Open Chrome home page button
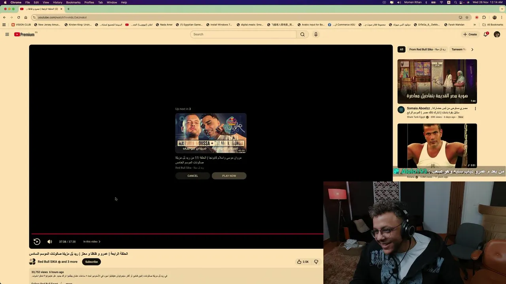The image size is (506, 284). pyautogui.click(x=26, y=17)
